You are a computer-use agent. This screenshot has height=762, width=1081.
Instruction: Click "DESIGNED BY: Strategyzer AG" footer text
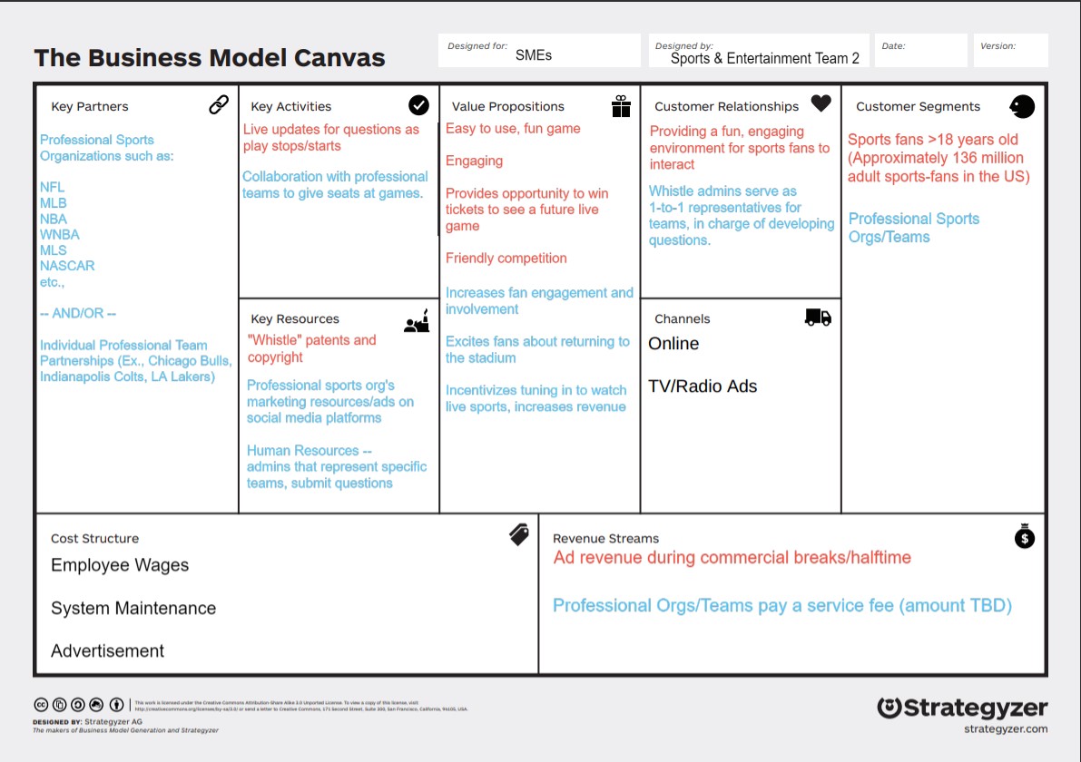point(87,722)
